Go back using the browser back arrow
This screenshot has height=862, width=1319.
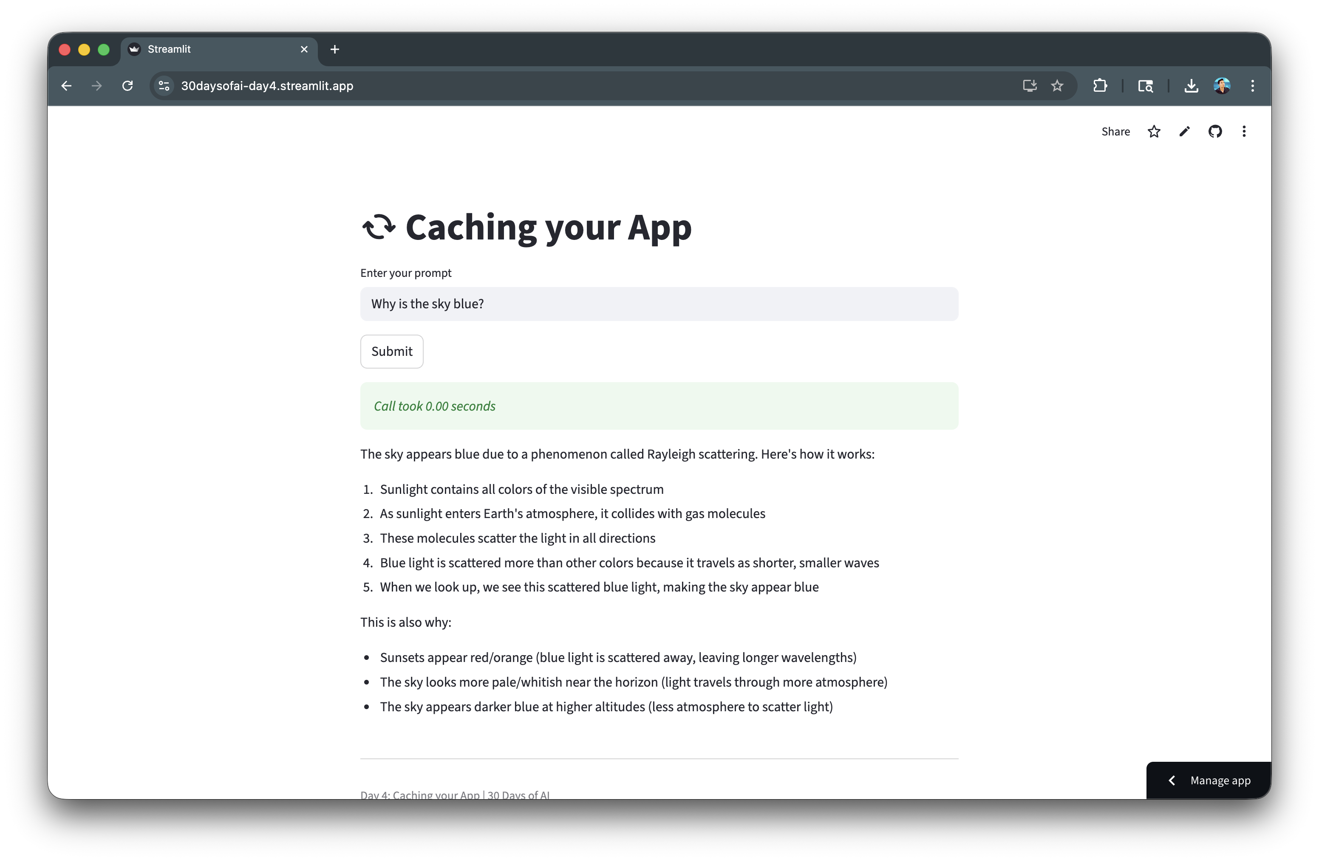[67, 86]
